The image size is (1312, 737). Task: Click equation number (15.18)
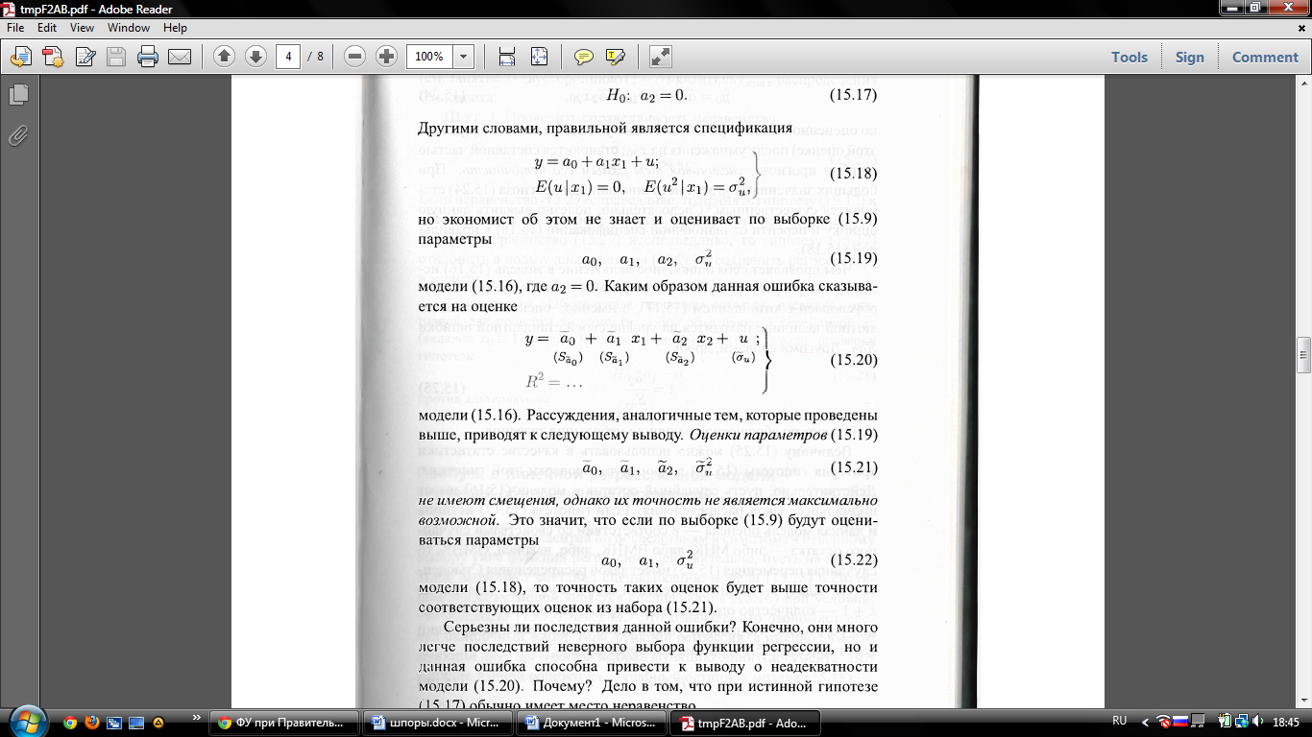tap(853, 174)
